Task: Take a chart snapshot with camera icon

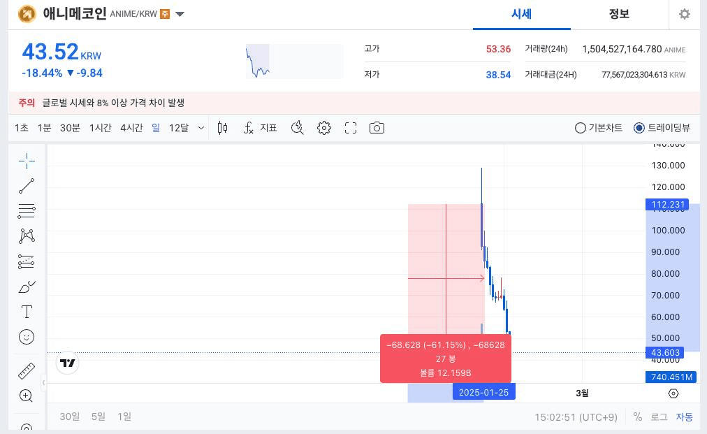Action: click(x=377, y=128)
